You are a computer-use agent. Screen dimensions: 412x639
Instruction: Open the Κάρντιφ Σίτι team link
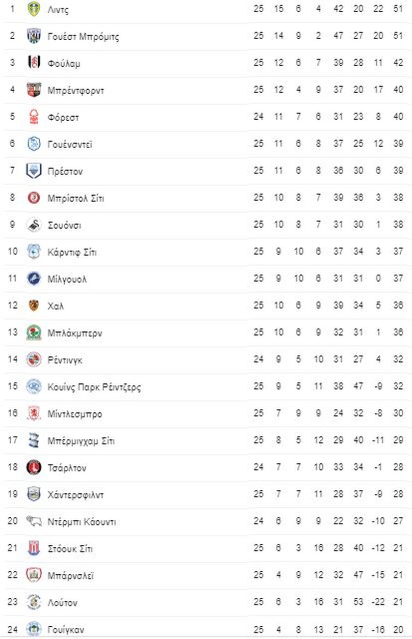point(72,252)
